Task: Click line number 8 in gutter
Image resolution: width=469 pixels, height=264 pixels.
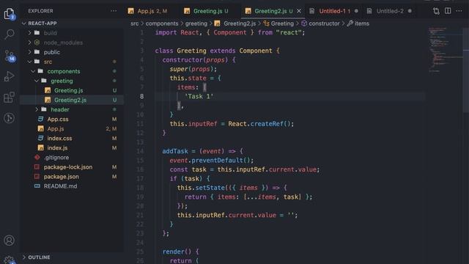Action: tap(141, 96)
